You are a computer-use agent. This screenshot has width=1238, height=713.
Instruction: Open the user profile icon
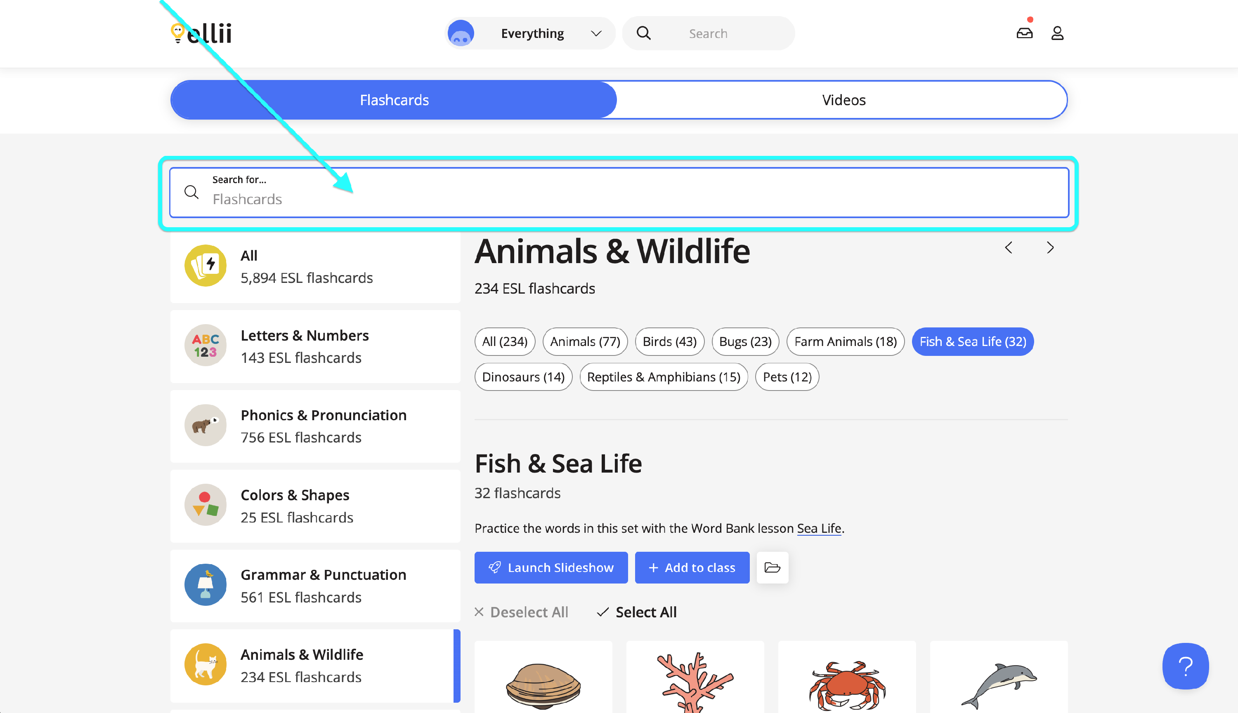(x=1057, y=33)
